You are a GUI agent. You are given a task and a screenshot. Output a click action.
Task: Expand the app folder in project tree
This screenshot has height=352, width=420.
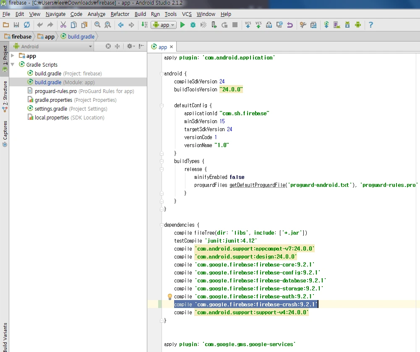tap(13, 56)
